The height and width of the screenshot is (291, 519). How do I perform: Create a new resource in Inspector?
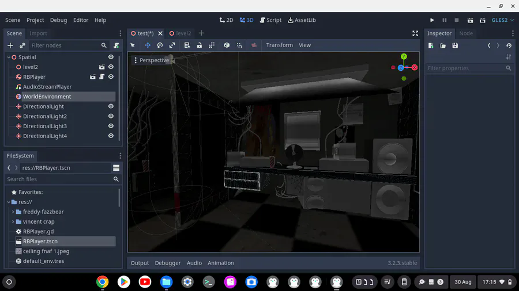click(431, 45)
